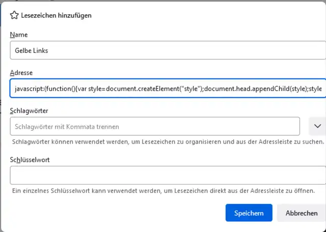
Task: Click the "Schlagwörter mit Kommata trennen" placeholder
Action: click(67, 126)
